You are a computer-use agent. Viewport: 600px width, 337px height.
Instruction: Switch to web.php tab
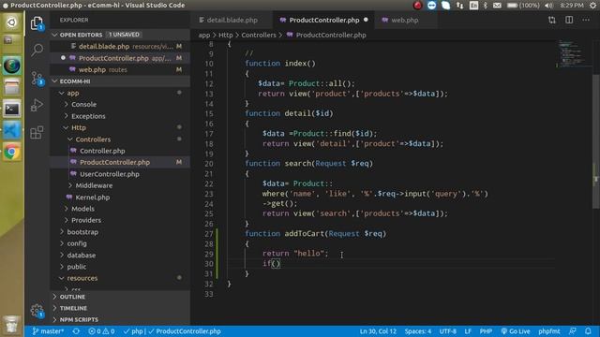(x=405, y=20)
